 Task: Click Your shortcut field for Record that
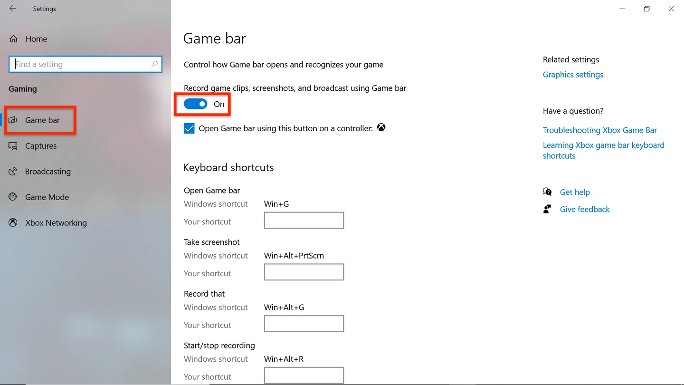[x=304, y=324]
